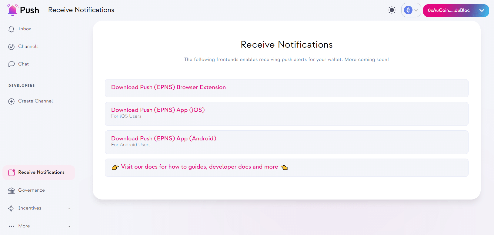Click the 'For Android Users' subtitle
This screenshot has width=494, height=235.
click(x=131, y=145)
